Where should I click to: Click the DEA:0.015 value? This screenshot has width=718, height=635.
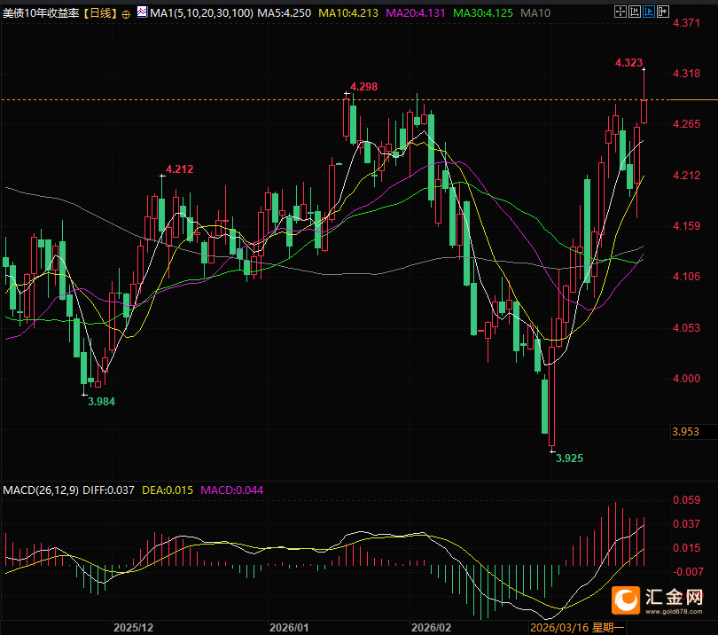pyautogui.click(x=168, y=490)
